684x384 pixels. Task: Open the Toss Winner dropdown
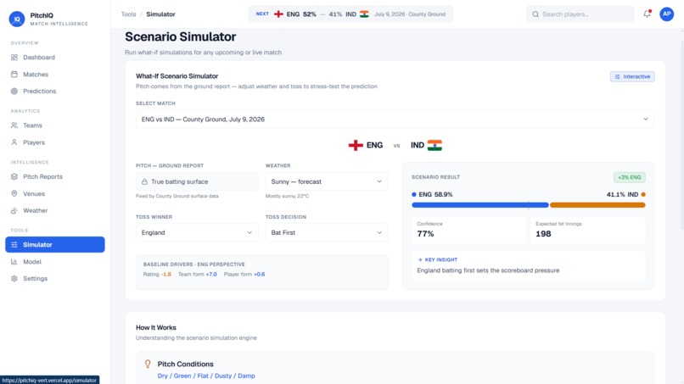pos(197,232)
